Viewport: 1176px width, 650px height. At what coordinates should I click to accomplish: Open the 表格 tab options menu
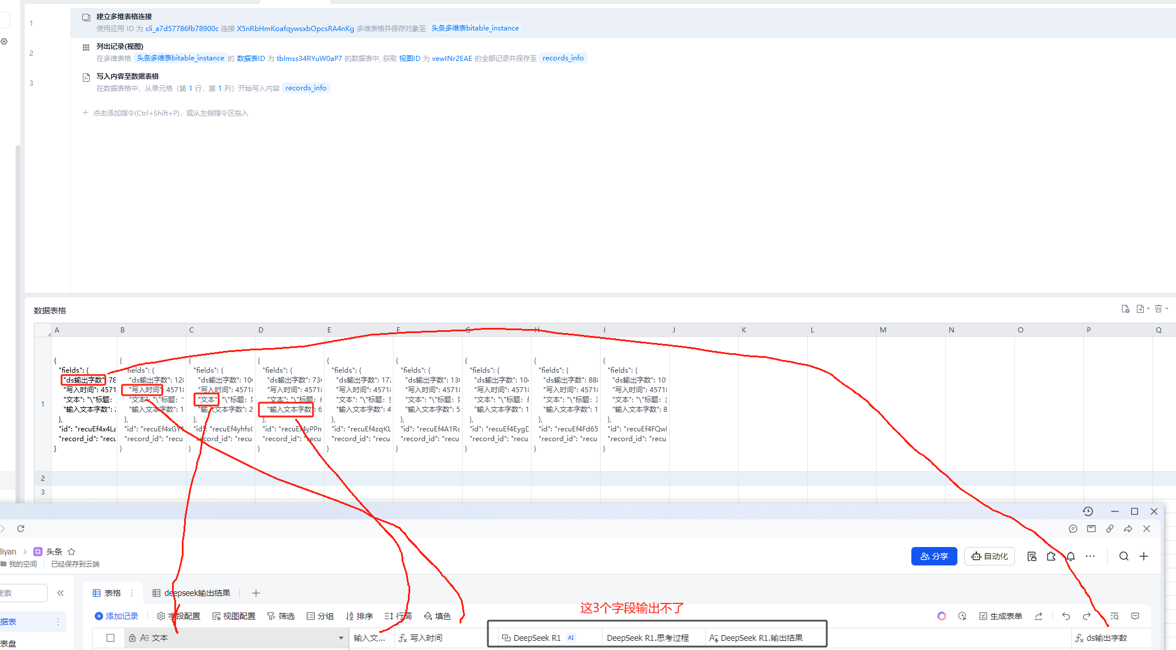(132, 593)
